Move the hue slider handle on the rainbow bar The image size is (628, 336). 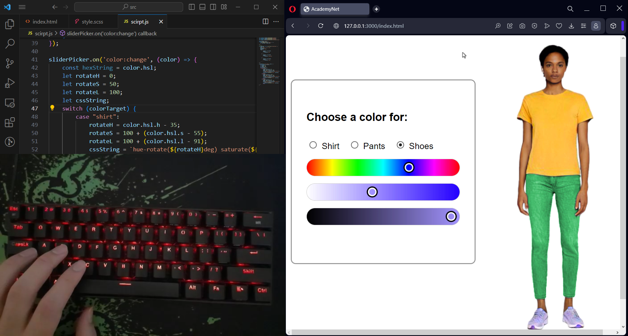pos(409,167)
